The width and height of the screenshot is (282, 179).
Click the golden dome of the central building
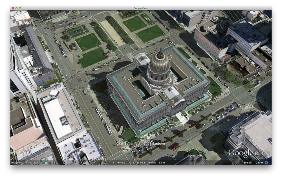[159, 62]
